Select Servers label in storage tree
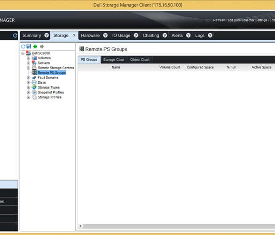 [x=44, y=63]
